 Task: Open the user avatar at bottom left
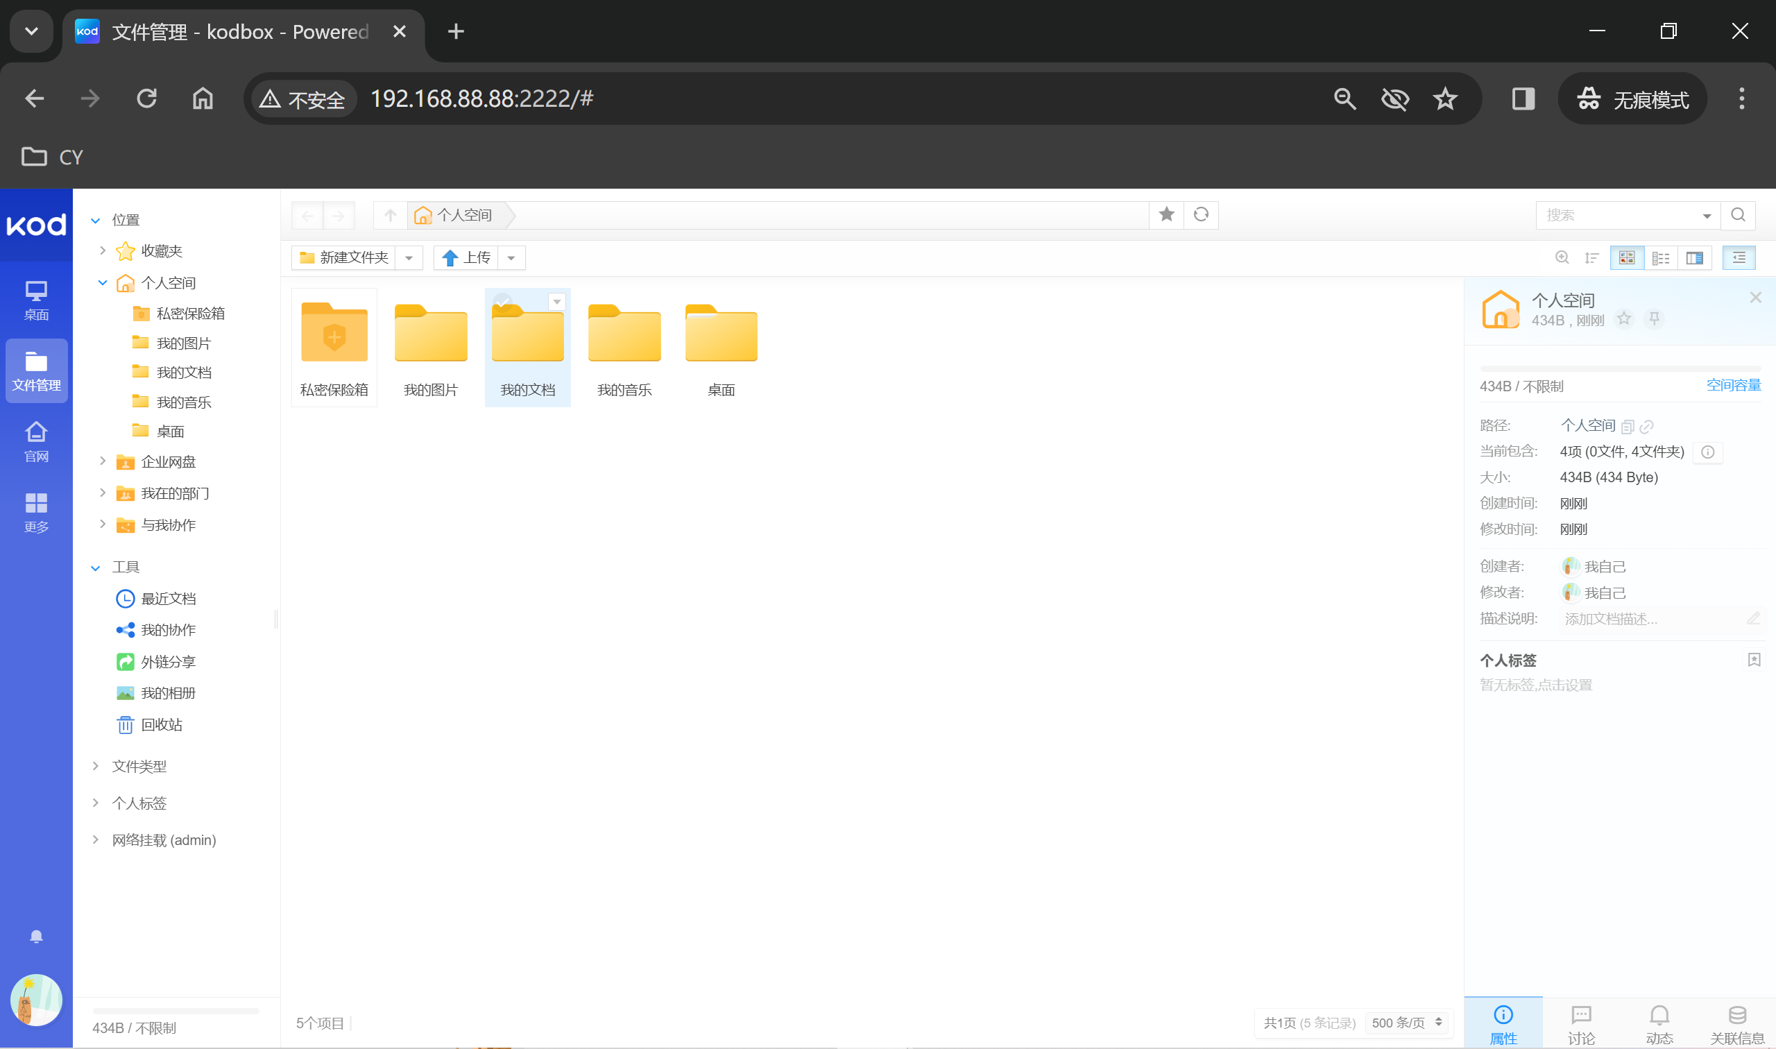click(36, 1000)
